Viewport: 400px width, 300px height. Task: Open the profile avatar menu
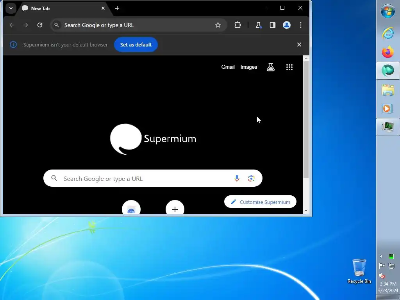click(x=287, y=25)
